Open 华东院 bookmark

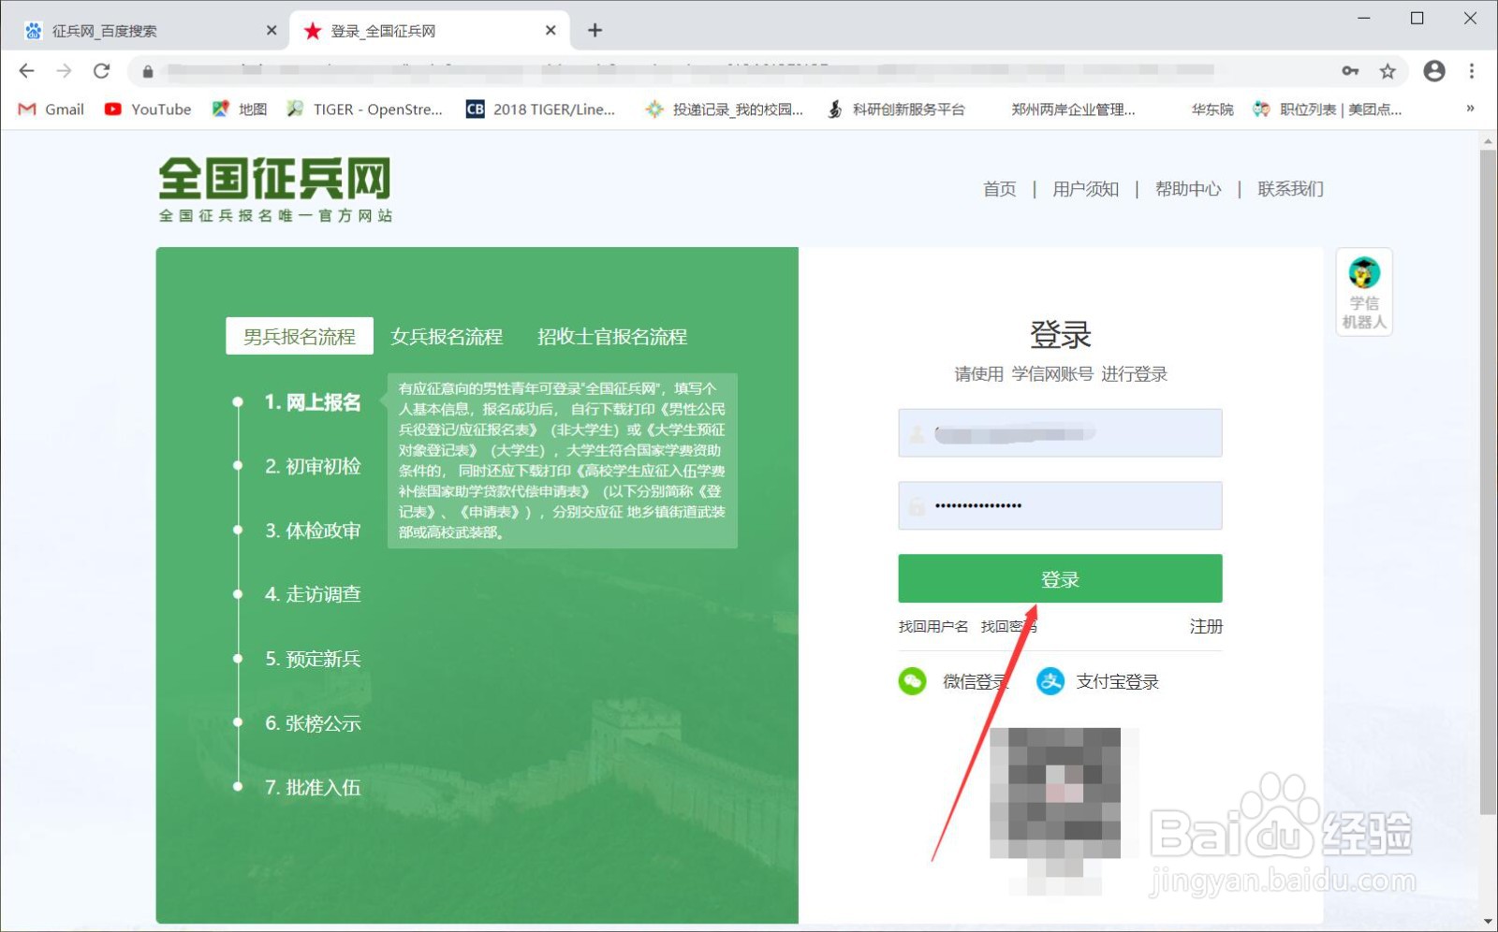click(1212, 109)
